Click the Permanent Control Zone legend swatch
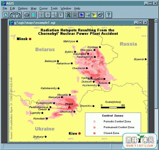The width and height of the screenshot is (159, 150). (x=94, y=127)
